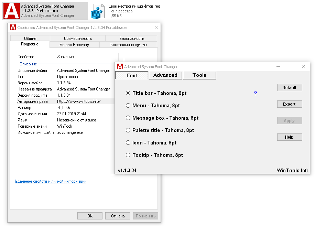
Task: Click the red A icon in Properties title bar
Action: (x=13, y=27)
